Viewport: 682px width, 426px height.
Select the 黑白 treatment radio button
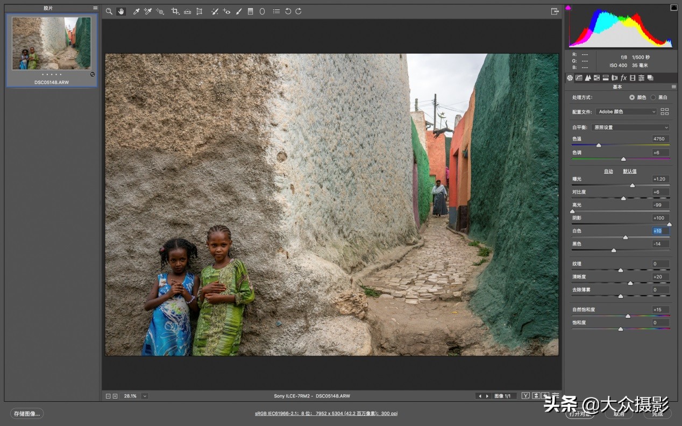click(653, 97)
